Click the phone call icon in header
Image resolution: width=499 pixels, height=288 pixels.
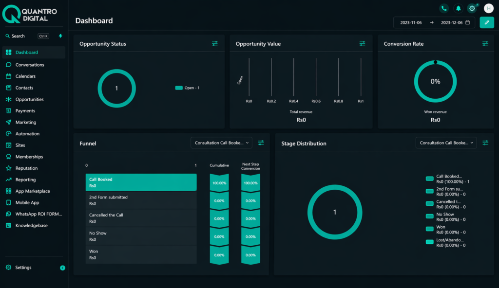click(444, 8)
